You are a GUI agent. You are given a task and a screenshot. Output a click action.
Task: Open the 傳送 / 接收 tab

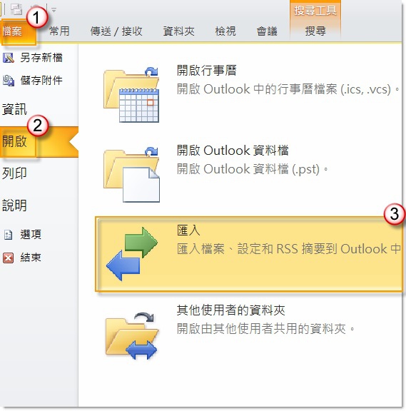(116, 31)
